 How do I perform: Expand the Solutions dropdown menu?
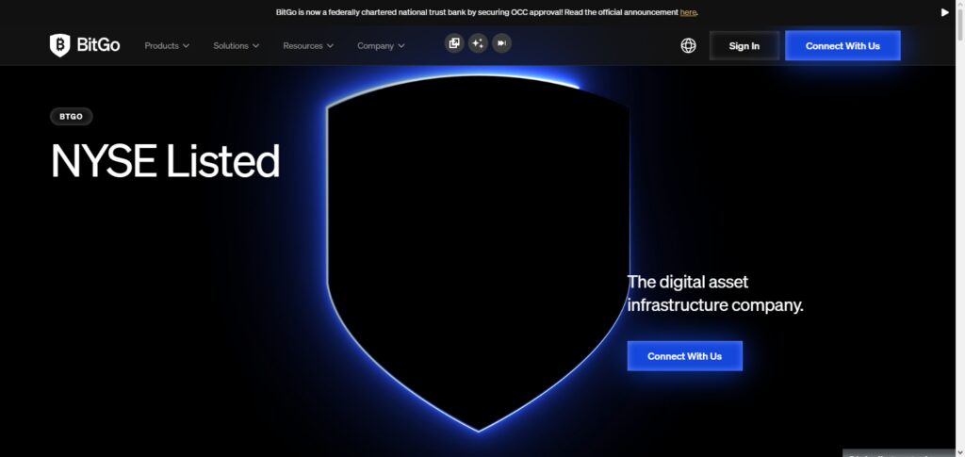coord(237,45)
